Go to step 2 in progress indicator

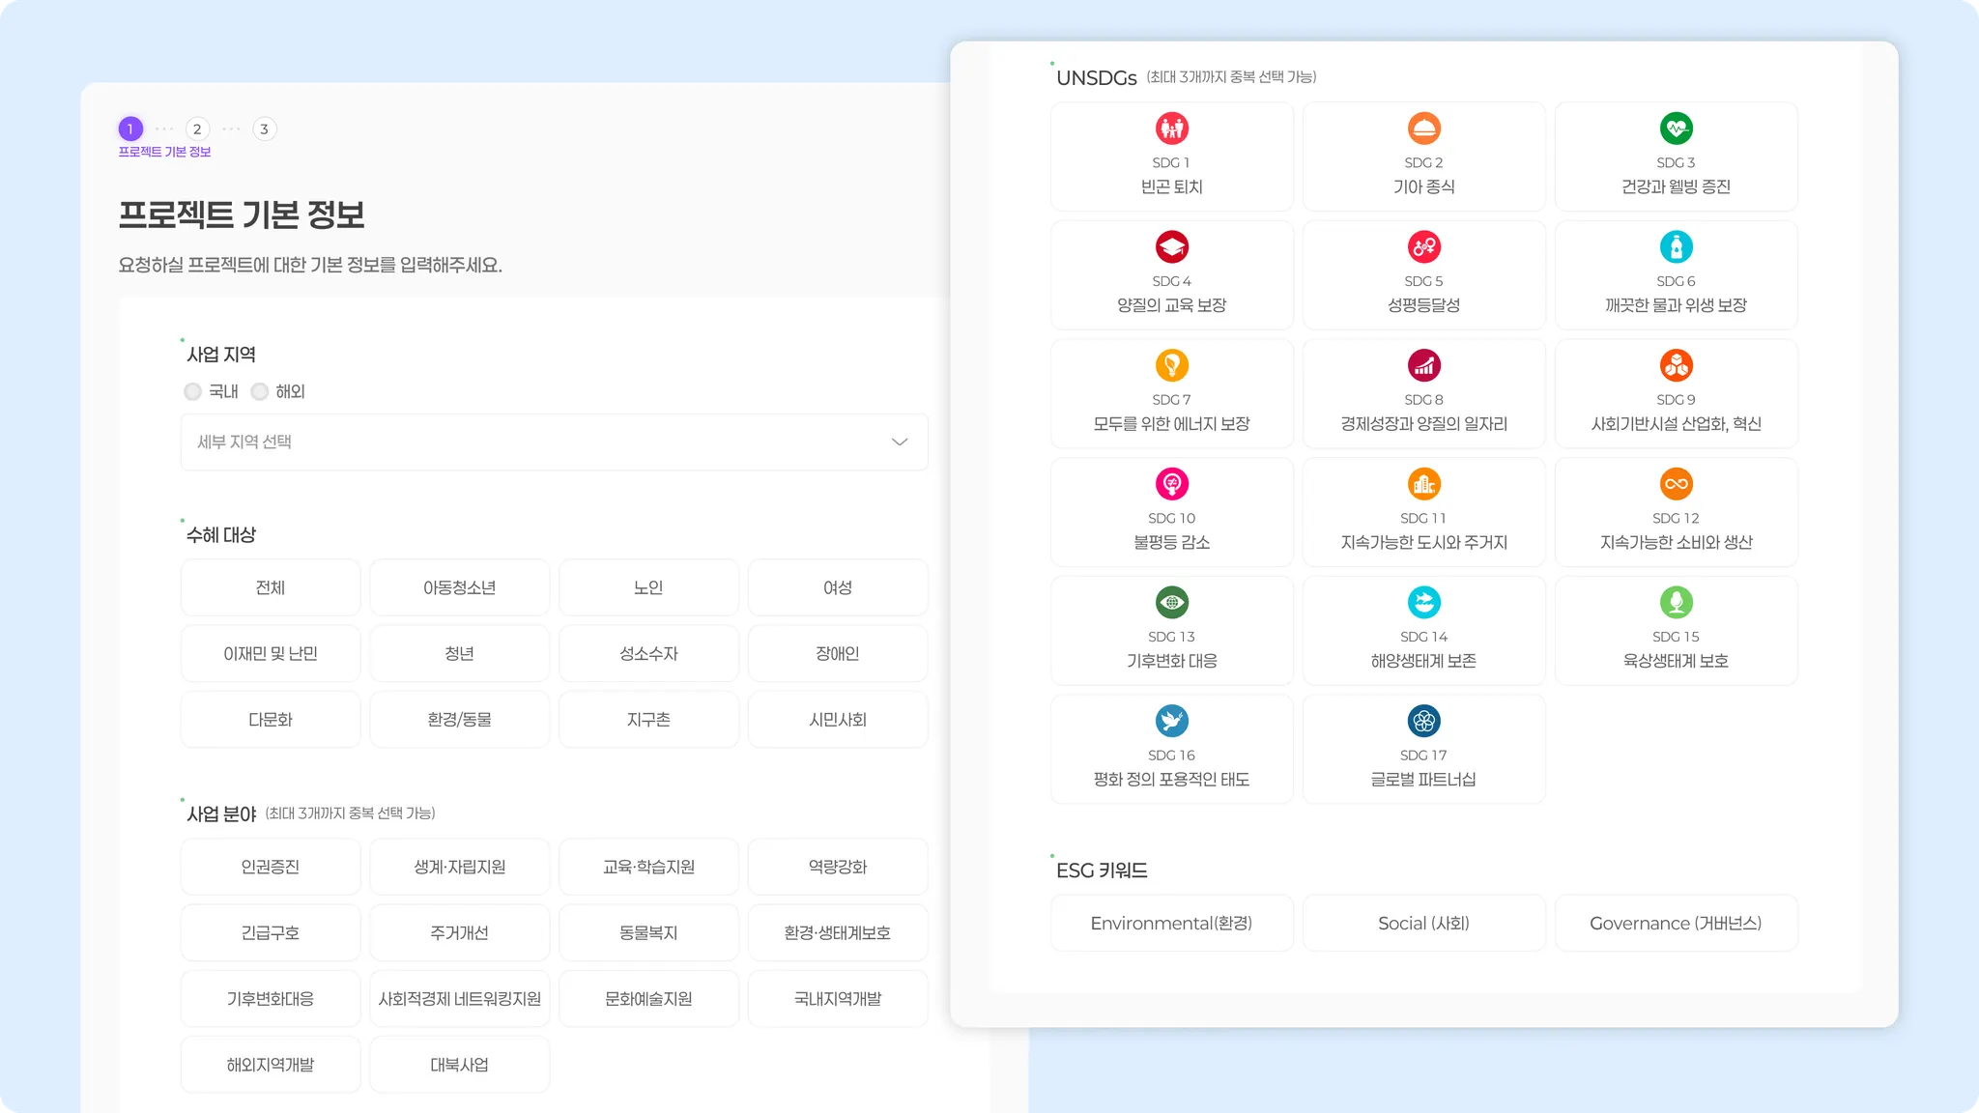(x=197, y=129)
